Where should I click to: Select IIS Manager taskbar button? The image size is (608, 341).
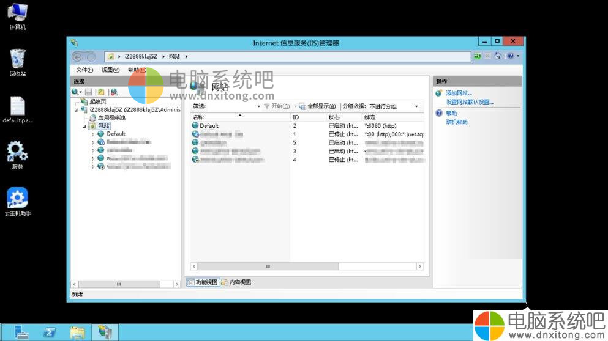point(105,332)
